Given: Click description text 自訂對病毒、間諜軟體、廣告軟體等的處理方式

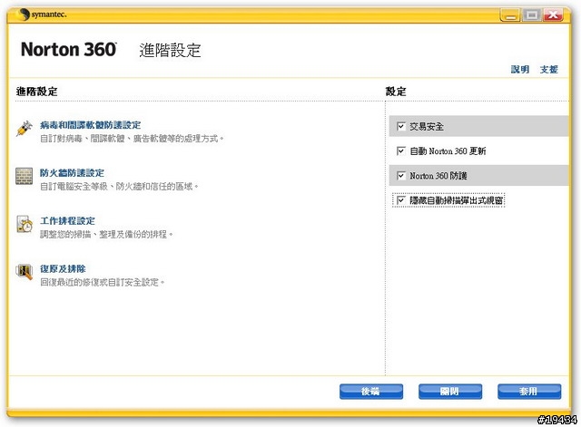Looking at the screenshot, I should pyautogui.click(x=132, y=139).
